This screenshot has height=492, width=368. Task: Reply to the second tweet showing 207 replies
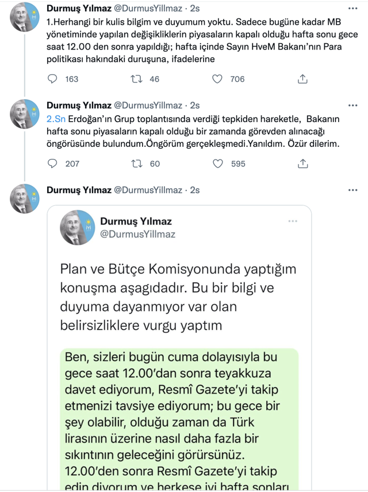(52, 164)
